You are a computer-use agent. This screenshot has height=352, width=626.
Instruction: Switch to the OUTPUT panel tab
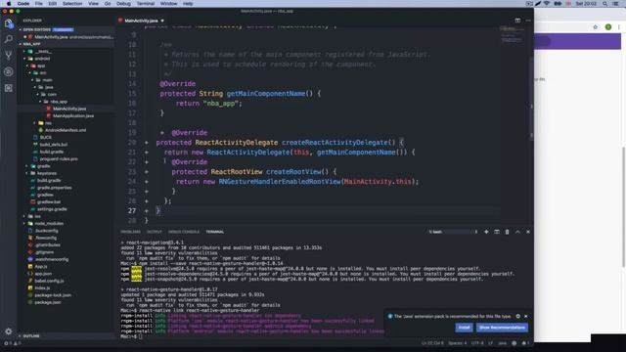pos(155,232)
